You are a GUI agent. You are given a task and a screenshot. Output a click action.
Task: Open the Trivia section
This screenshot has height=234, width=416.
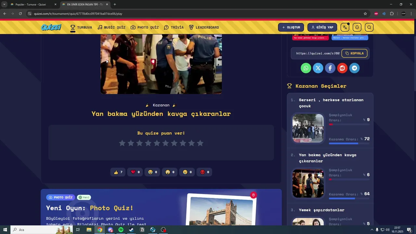point(174,27)
